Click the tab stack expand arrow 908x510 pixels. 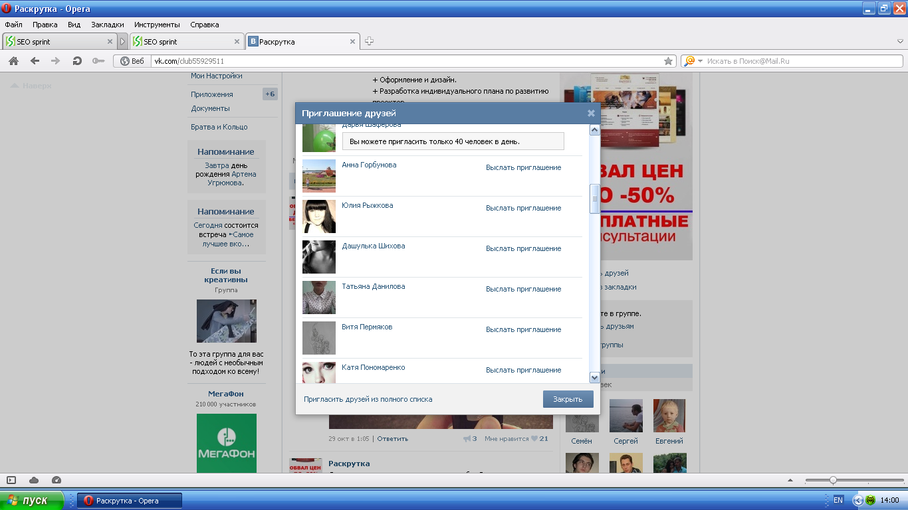point(122,41)
